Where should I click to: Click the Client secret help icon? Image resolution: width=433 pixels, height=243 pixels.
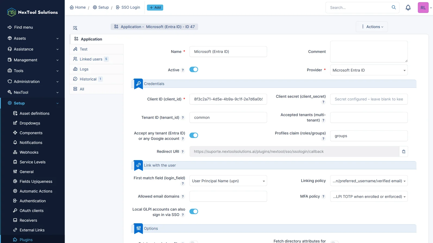(x=323, y=102)
